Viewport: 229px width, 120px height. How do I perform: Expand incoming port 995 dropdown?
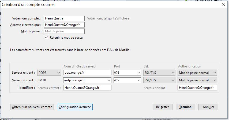[x=138, y=73]
